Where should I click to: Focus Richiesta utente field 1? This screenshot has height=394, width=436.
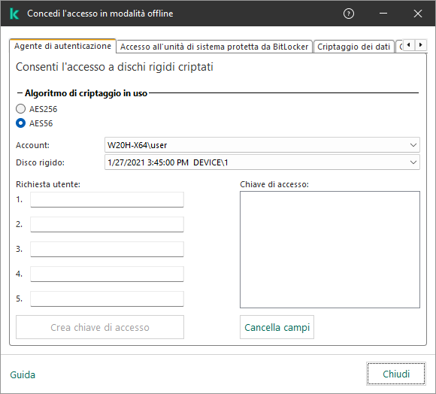coord(107,199)
